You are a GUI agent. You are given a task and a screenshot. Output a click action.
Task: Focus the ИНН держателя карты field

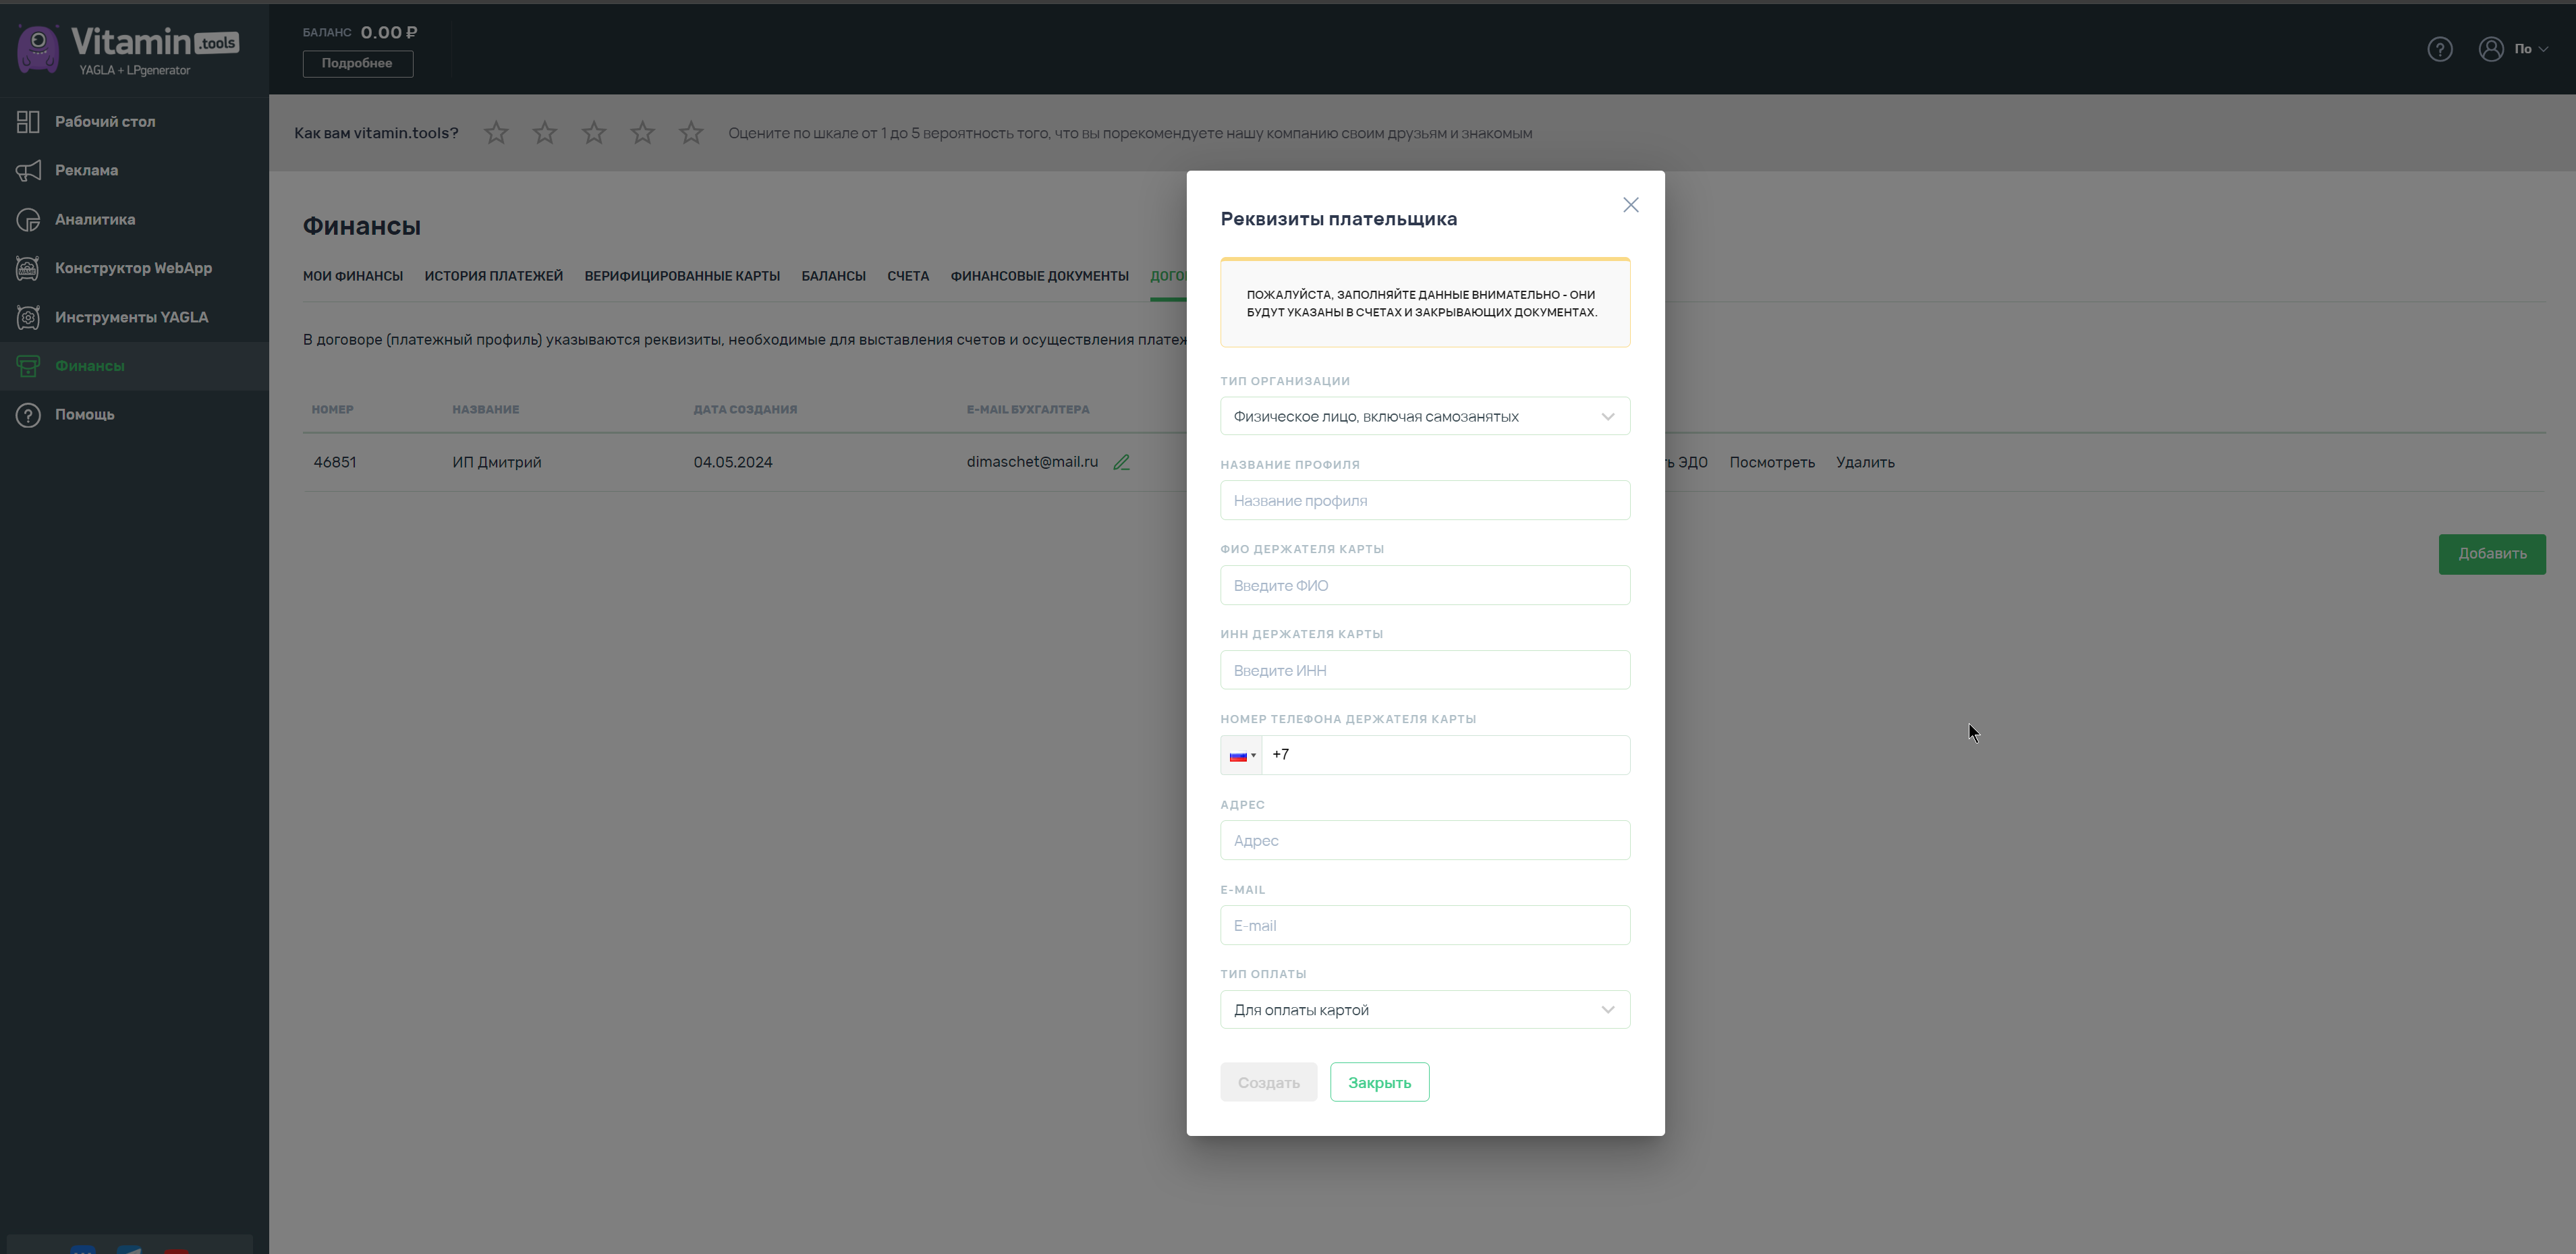[1425, 670]
